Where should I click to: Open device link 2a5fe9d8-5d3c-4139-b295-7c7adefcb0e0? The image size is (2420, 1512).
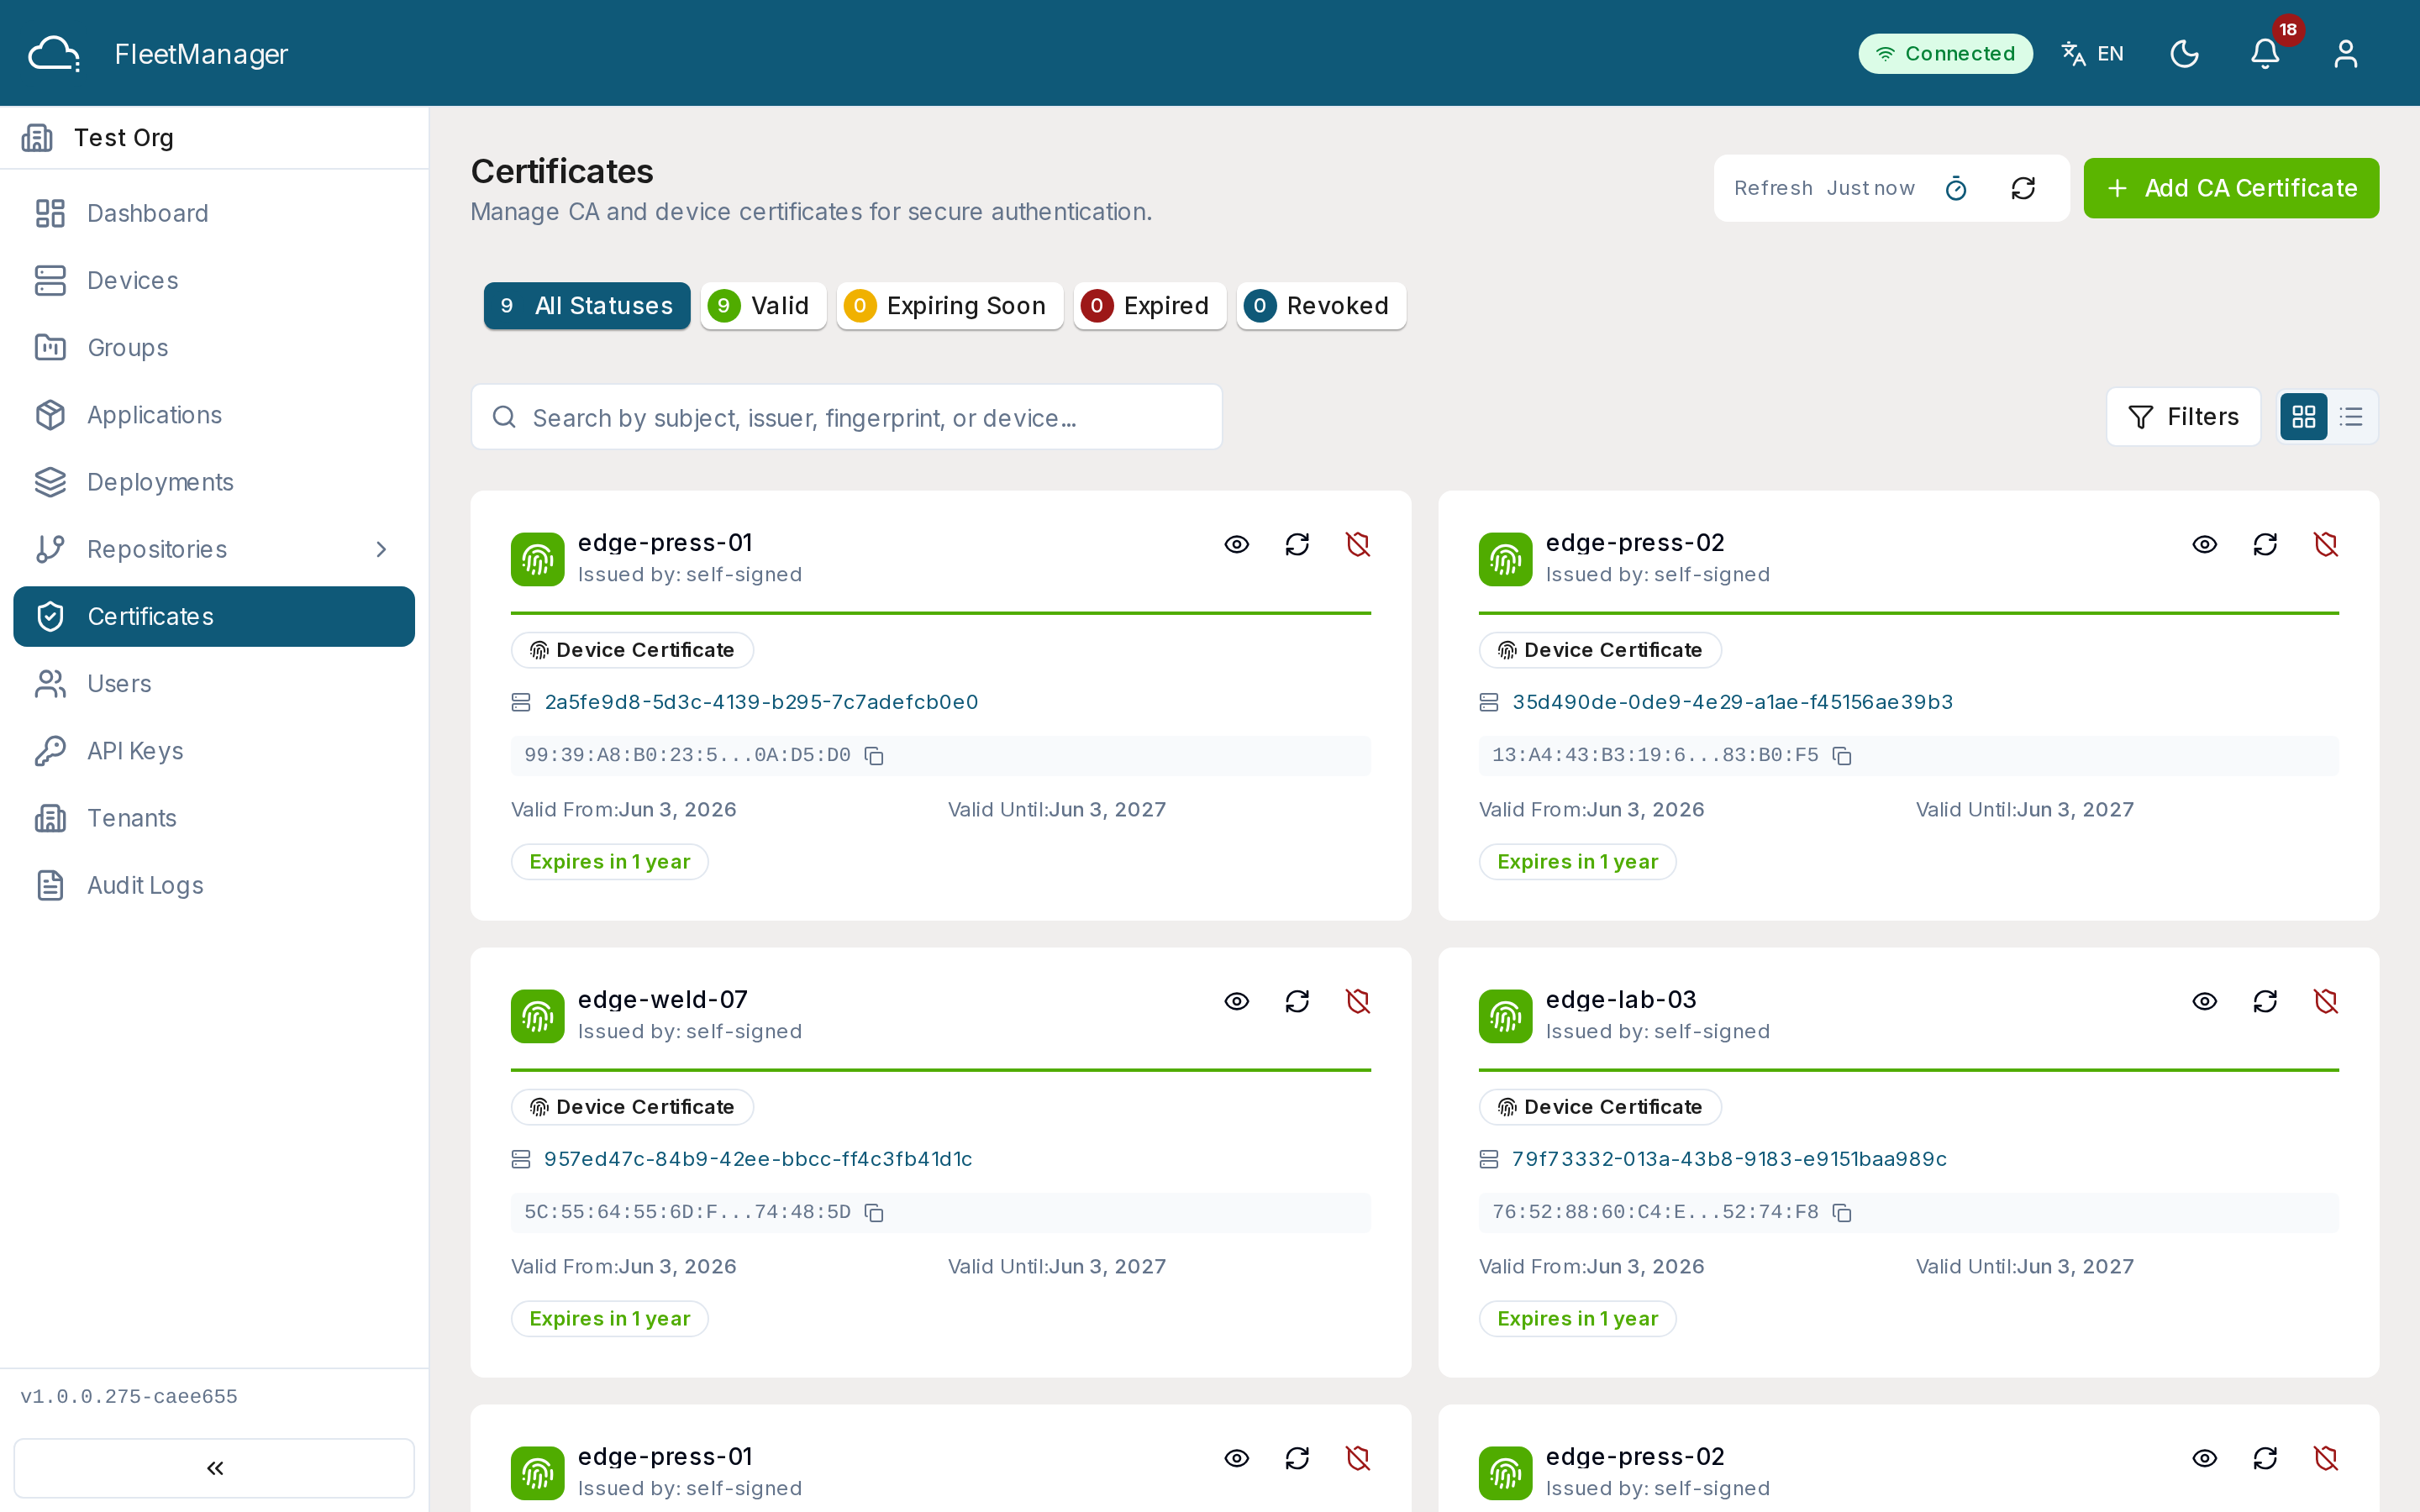(761, 702)
